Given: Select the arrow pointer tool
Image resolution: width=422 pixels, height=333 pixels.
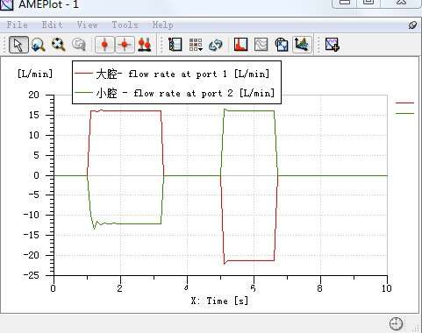Looking at the screenshot, I should click(x=18, y=45).
